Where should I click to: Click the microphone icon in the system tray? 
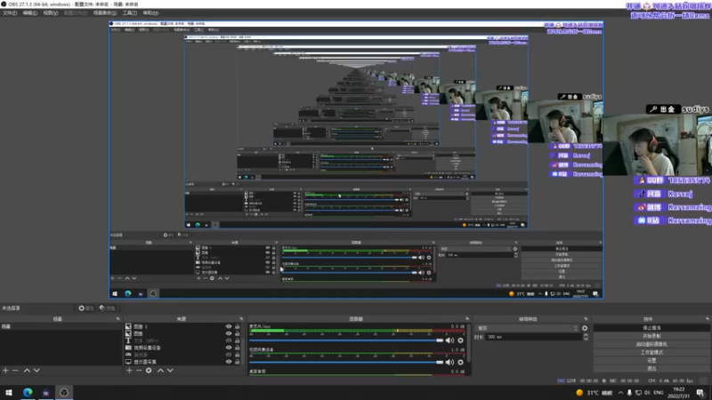[629, 392]
